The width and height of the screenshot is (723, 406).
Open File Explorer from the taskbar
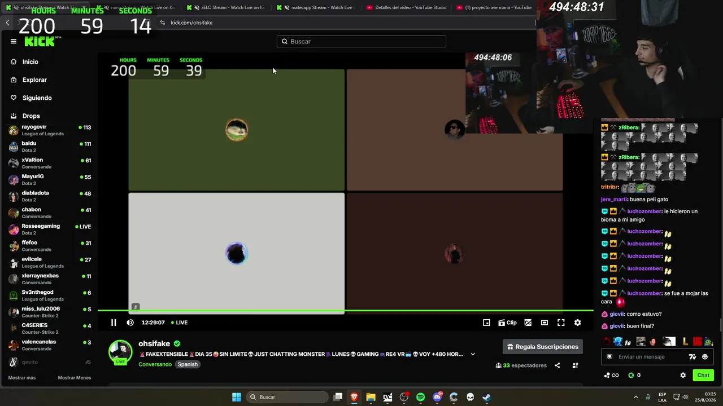tap(371, 397)
